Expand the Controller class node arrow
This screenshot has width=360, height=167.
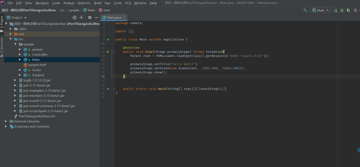[x=20, y=54]
